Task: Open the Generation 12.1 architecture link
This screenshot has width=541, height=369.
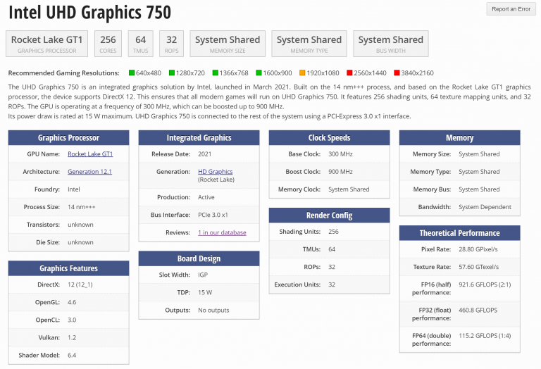Action: click(x=89, y=171)
